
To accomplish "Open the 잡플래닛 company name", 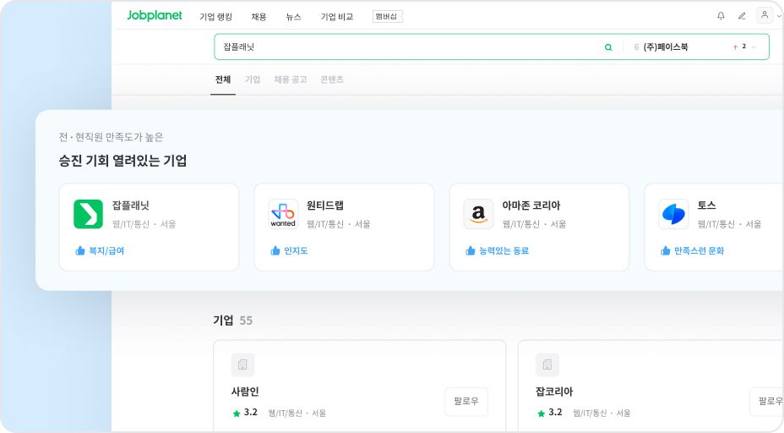I will click(130, 206).
